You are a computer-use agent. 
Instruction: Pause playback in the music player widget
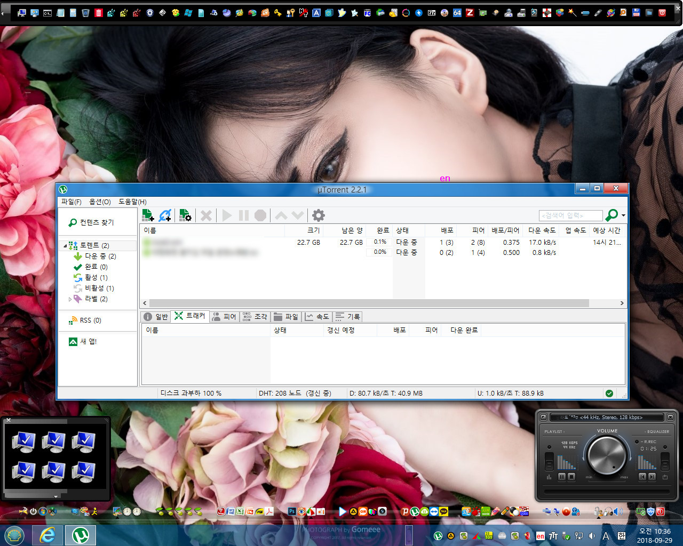(562, 477)
